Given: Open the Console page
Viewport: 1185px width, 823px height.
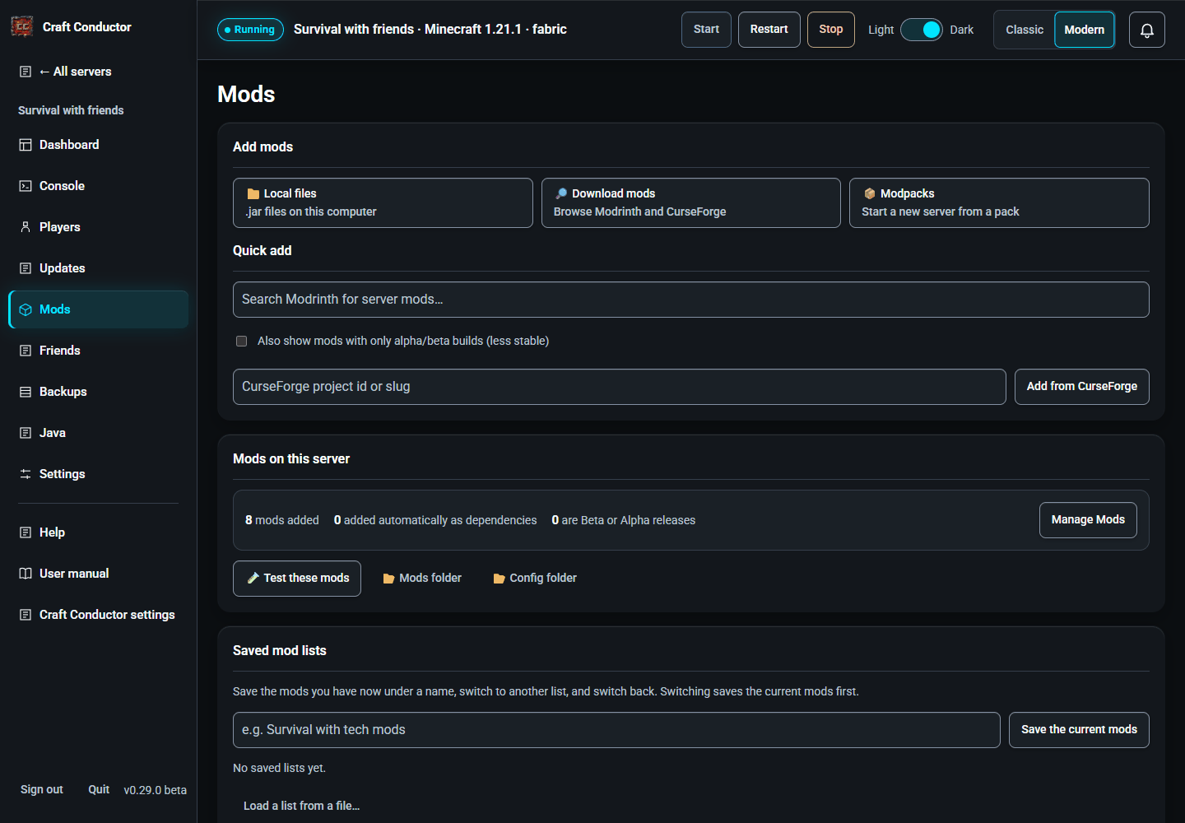Looking at the screenshot, I should tap(99, 186).
